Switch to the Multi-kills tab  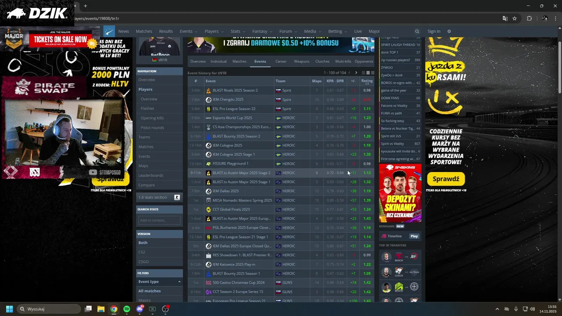[343, 61]
